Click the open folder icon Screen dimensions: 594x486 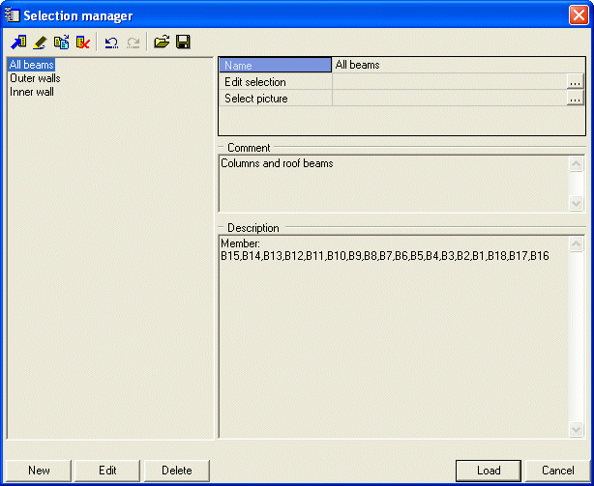point(162,42)
